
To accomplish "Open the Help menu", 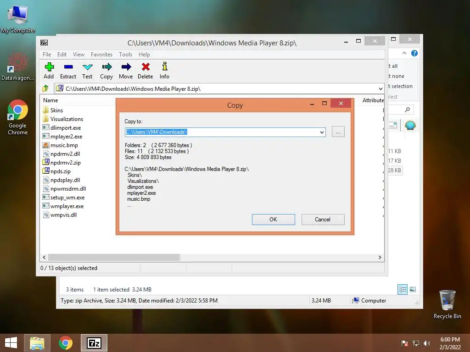I will 144,55.
